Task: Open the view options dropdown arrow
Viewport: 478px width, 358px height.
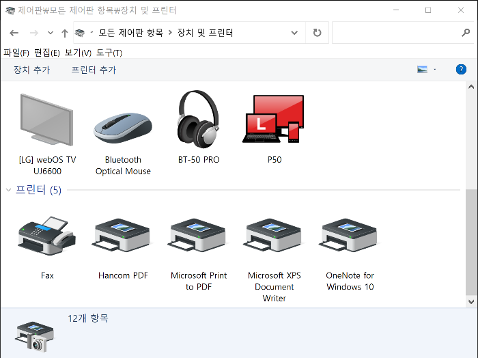Action: pos(435,70)
